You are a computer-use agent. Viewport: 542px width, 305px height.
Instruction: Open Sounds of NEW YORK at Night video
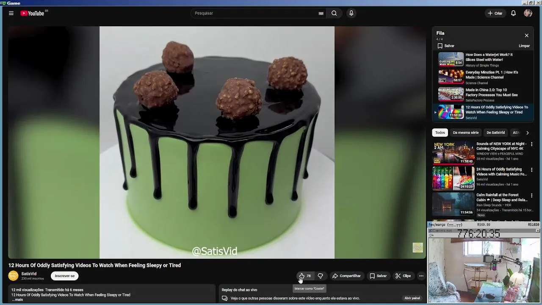click(x=453, y=152)
